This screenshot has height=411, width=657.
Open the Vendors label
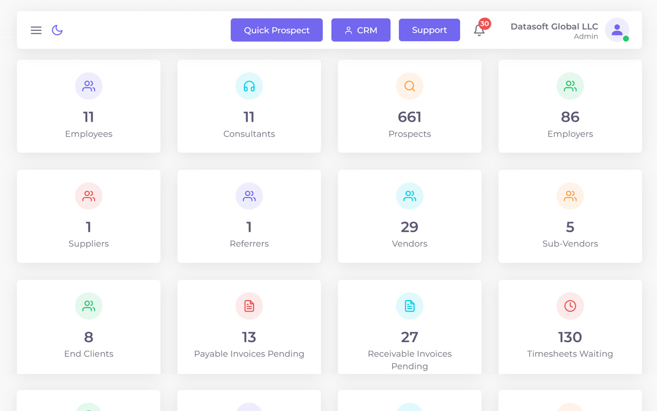(410, 244)
